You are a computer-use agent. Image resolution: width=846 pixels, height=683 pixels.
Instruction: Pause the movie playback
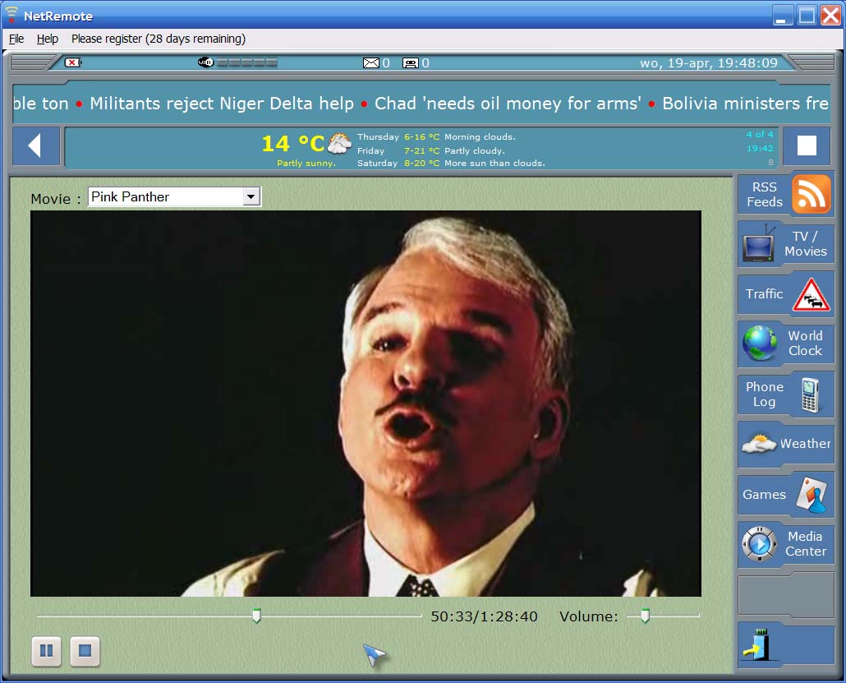[x=47, y=651]
